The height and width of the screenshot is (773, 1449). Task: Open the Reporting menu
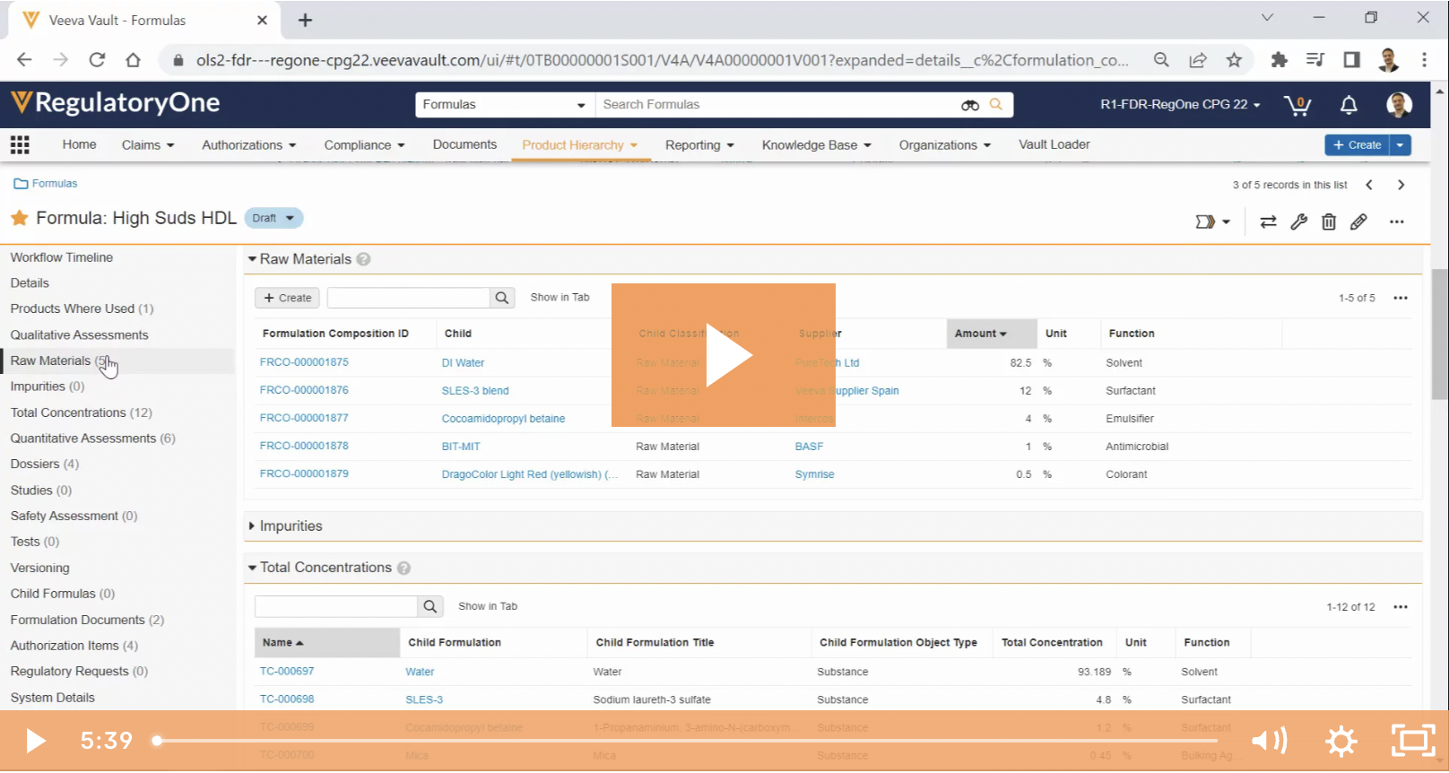pos(699,145)
